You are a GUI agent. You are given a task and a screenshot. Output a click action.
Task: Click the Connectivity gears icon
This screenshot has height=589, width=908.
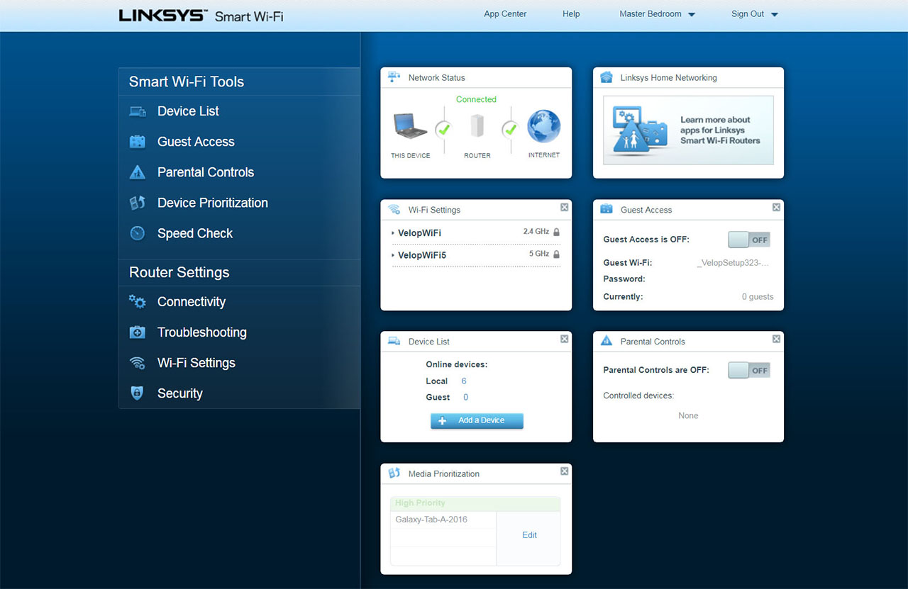[138, 302]
